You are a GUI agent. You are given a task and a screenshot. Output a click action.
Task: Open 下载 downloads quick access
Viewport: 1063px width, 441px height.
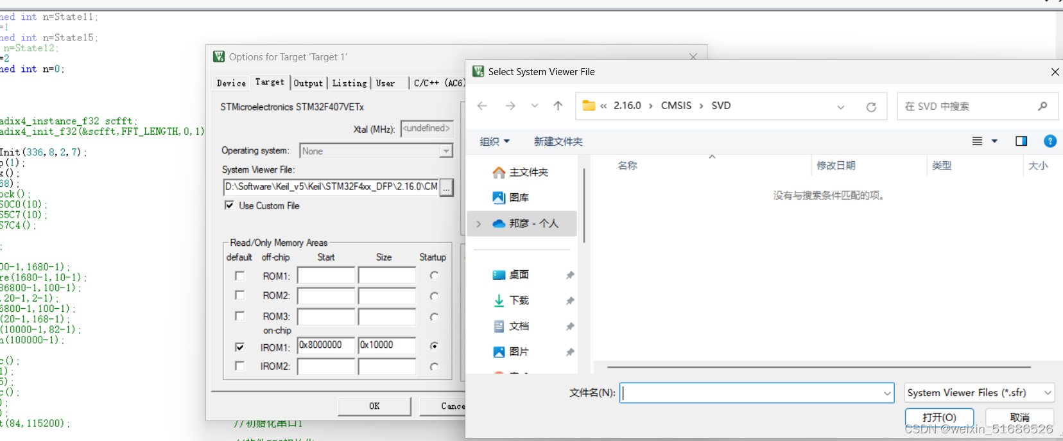511,300
